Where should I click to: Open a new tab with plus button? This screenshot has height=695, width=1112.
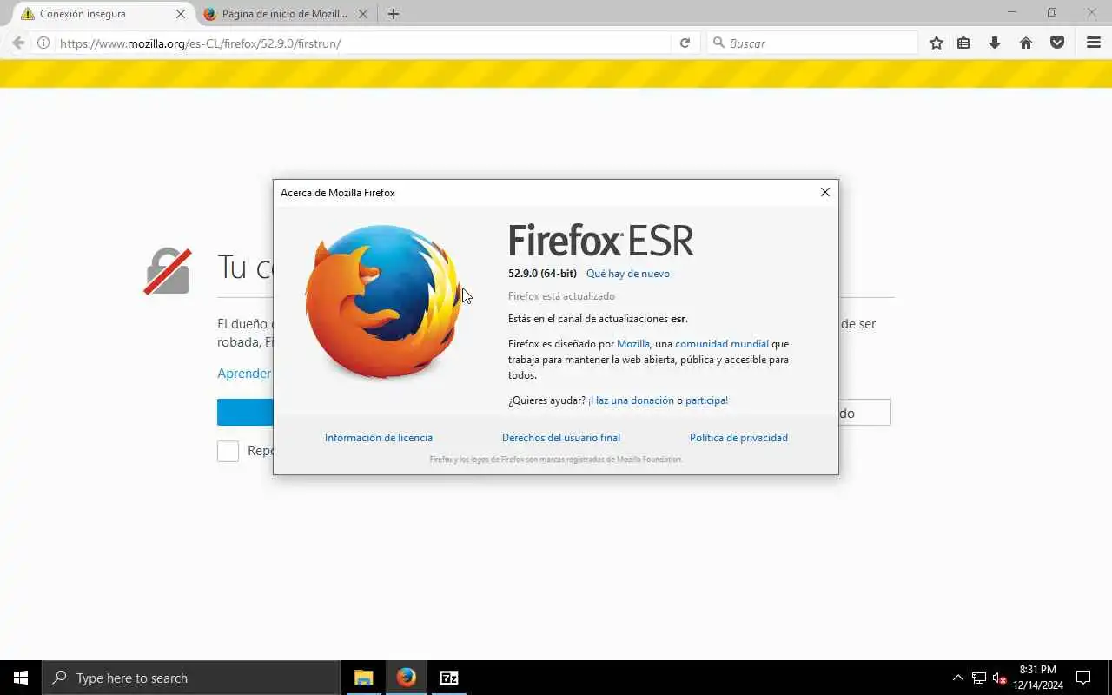[x=394, y=14]
